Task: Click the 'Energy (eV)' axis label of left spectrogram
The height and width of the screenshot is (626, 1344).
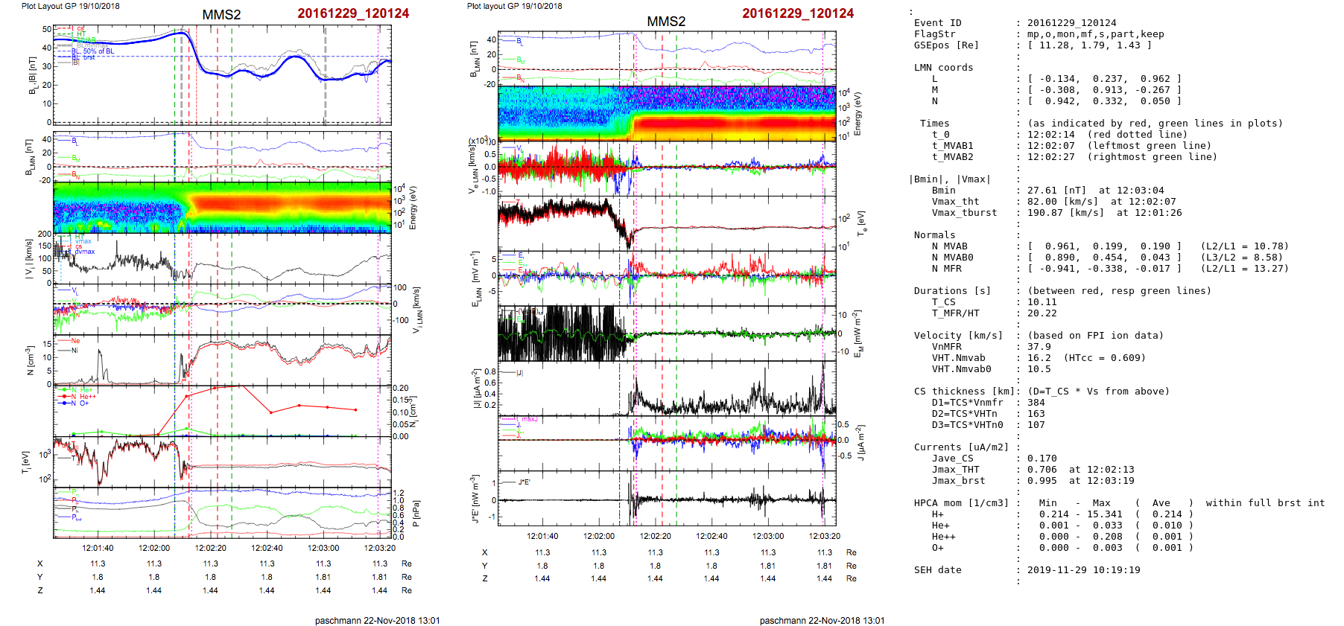Action: (413, 208)
